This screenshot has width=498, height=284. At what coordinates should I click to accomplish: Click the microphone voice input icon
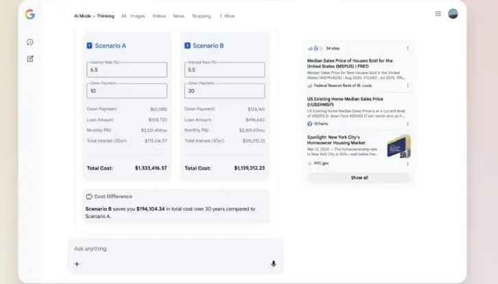(x=273, y=263)
